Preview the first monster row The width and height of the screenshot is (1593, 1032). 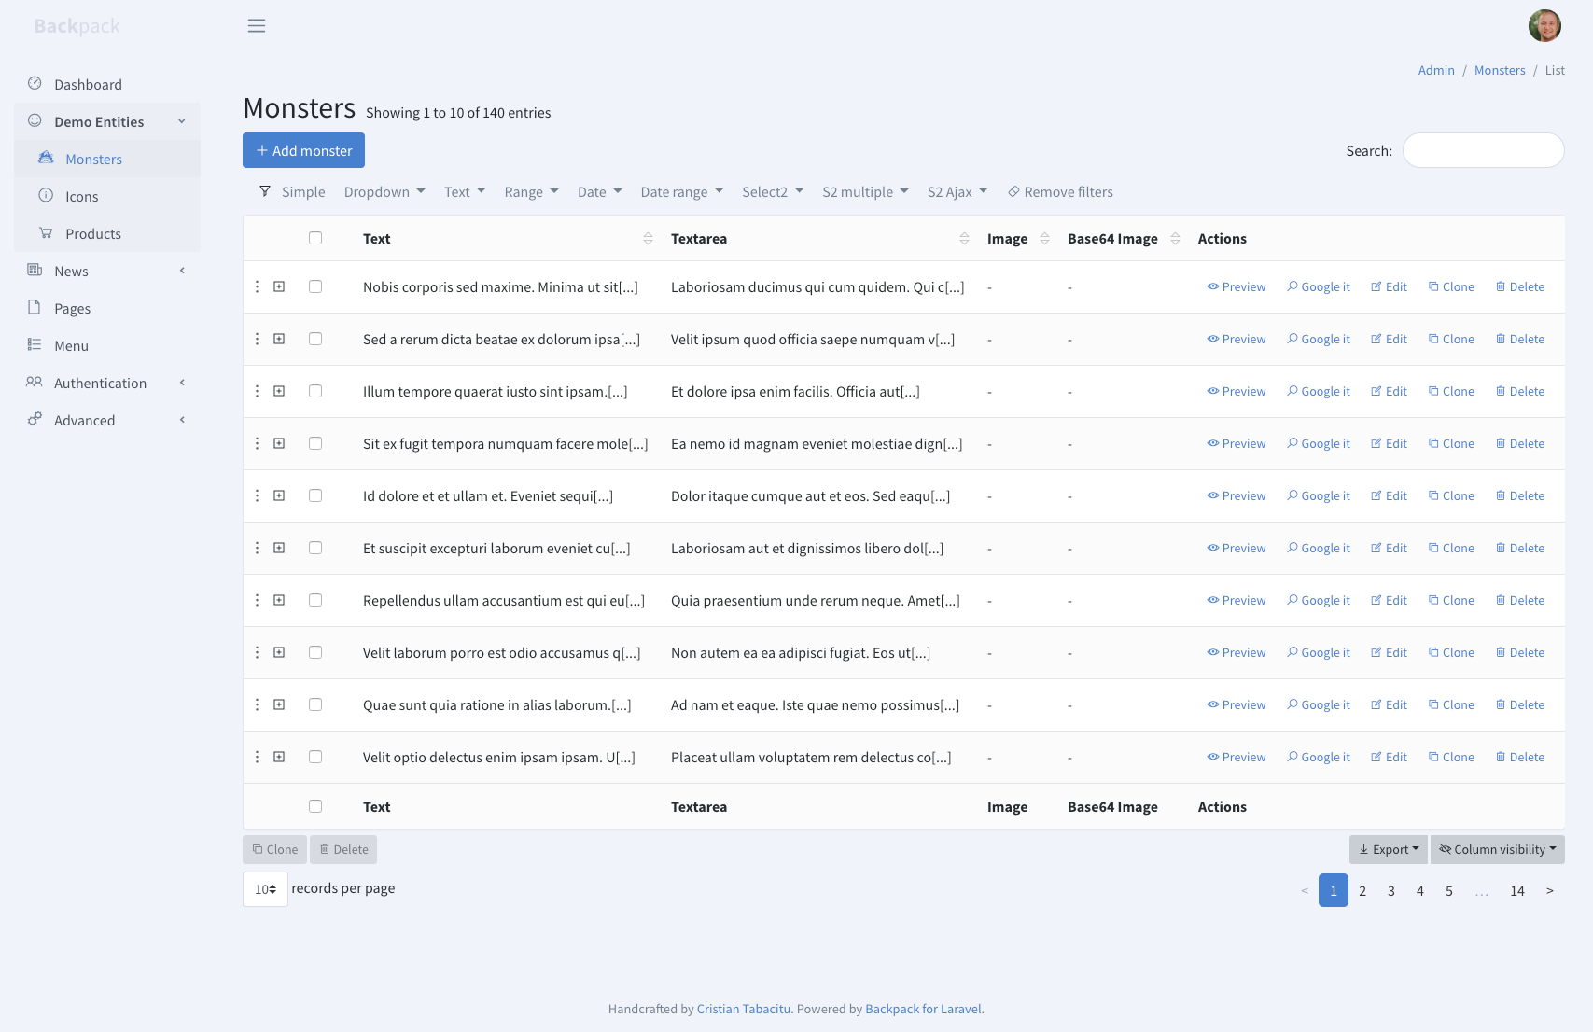(1236, 286)
